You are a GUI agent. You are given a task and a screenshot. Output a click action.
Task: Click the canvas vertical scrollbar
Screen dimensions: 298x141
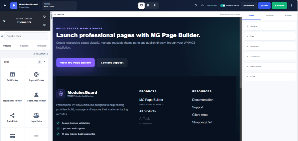pyautogui.click(x=241, y=53)
